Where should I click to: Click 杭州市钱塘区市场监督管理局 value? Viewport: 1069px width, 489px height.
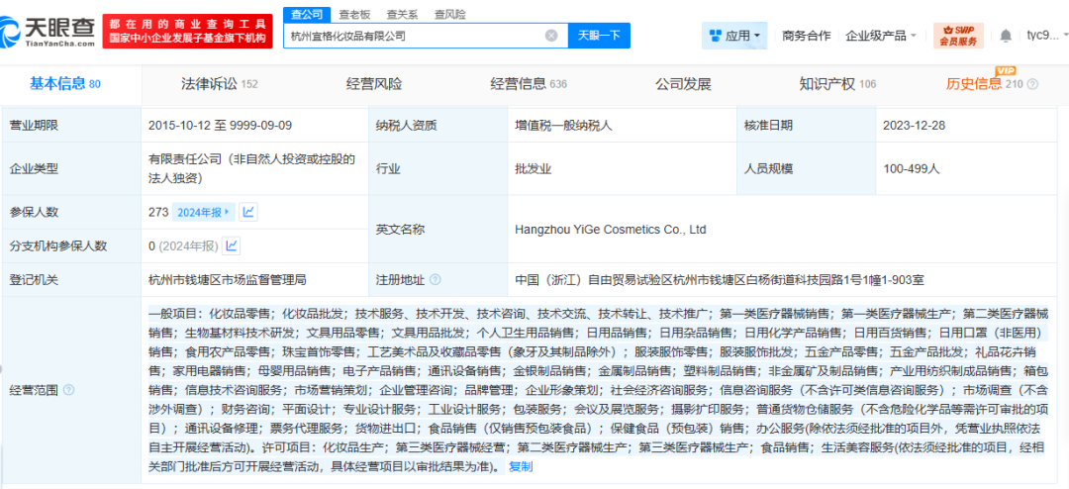(227, 279)
